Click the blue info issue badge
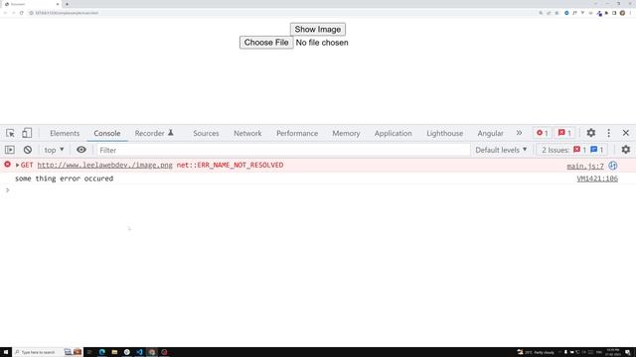The image size is (636, 357). [x=596, y=150]
